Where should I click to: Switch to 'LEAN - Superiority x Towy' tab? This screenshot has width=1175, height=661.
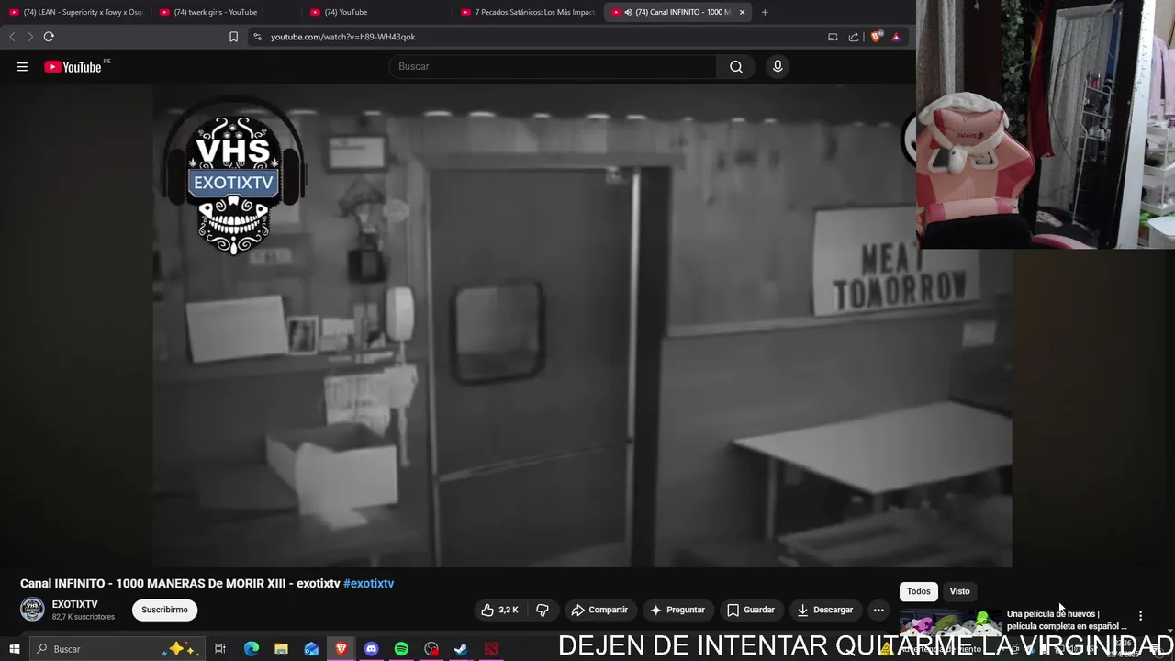click(x=76, y=12)
